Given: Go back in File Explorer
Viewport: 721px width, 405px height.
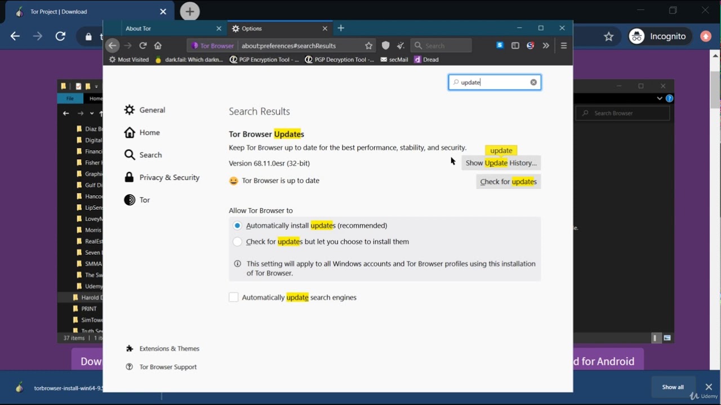Looking at the screenshot, I should (66, 113).
